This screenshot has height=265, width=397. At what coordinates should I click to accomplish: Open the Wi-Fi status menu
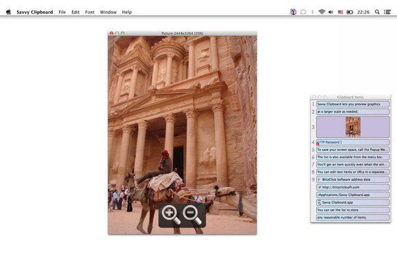322,12
